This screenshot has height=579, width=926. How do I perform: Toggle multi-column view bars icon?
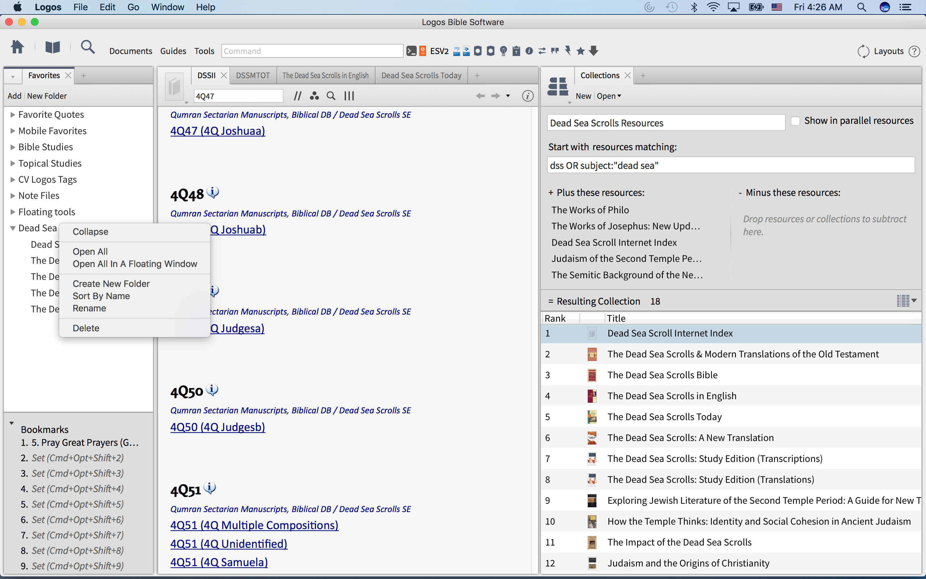349,96
